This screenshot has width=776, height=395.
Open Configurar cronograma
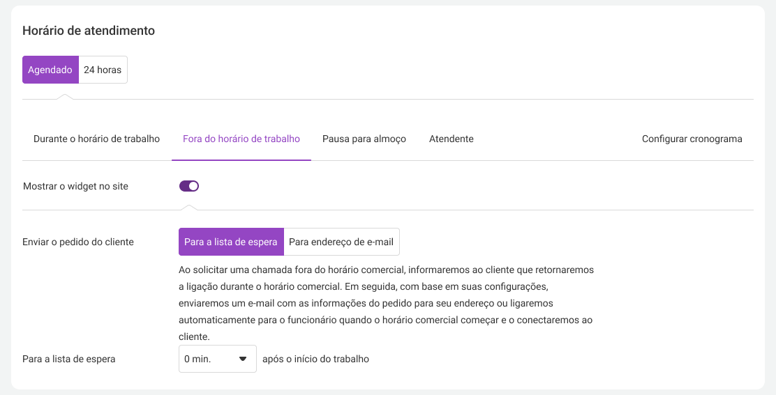692,139
